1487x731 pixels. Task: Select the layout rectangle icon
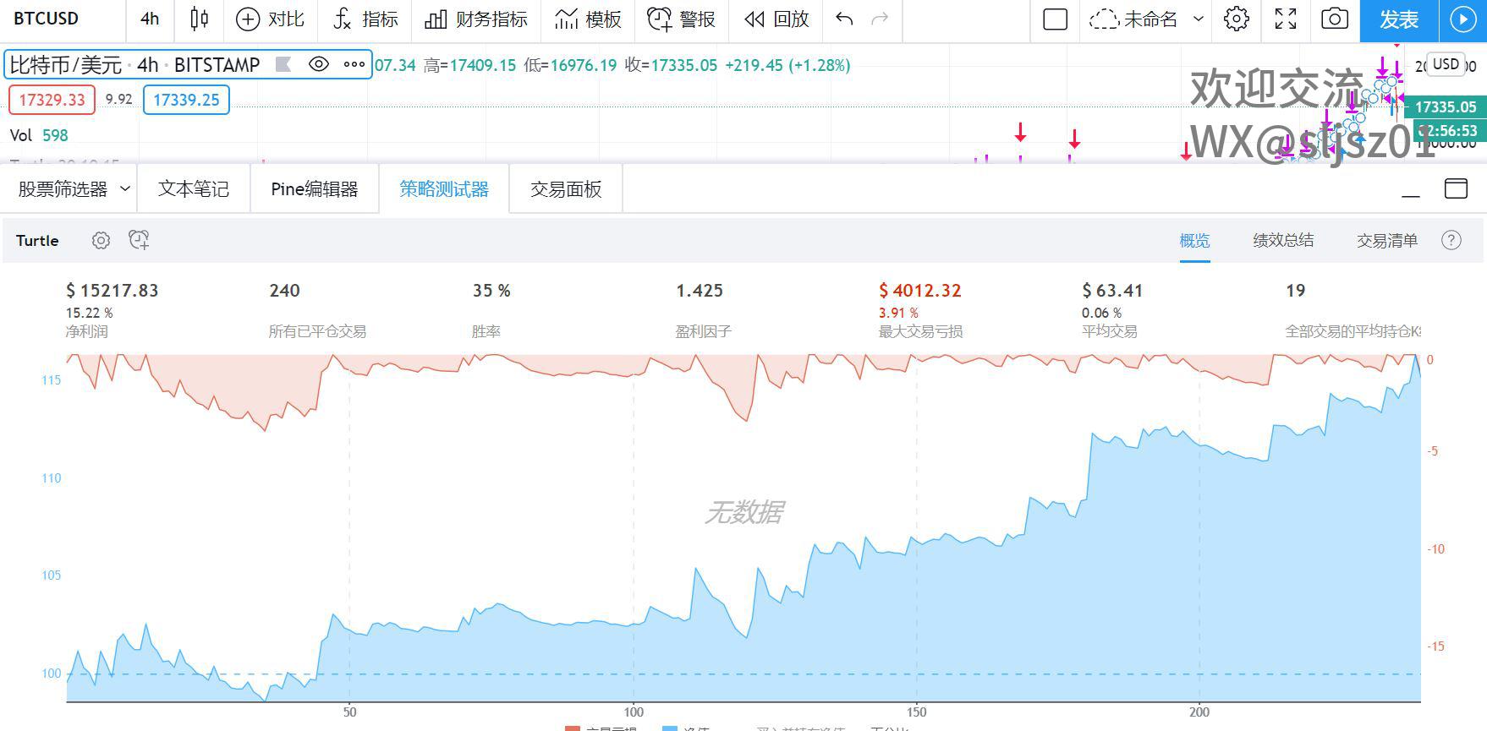pyautogui.click(x=1055, y=19)
